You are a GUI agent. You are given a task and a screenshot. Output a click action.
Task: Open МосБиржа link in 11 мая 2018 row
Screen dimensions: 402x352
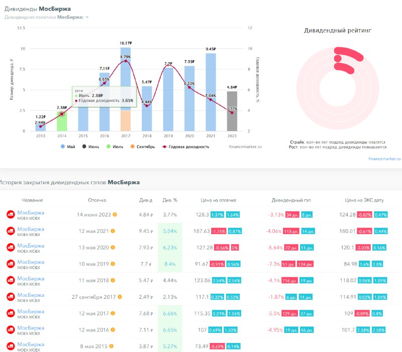tap(31, 278)
